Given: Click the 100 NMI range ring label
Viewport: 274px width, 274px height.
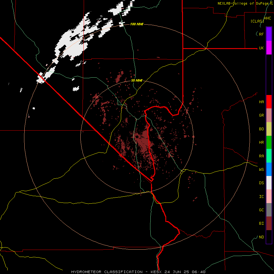Looking at the screenshot, I should (137, 24).
